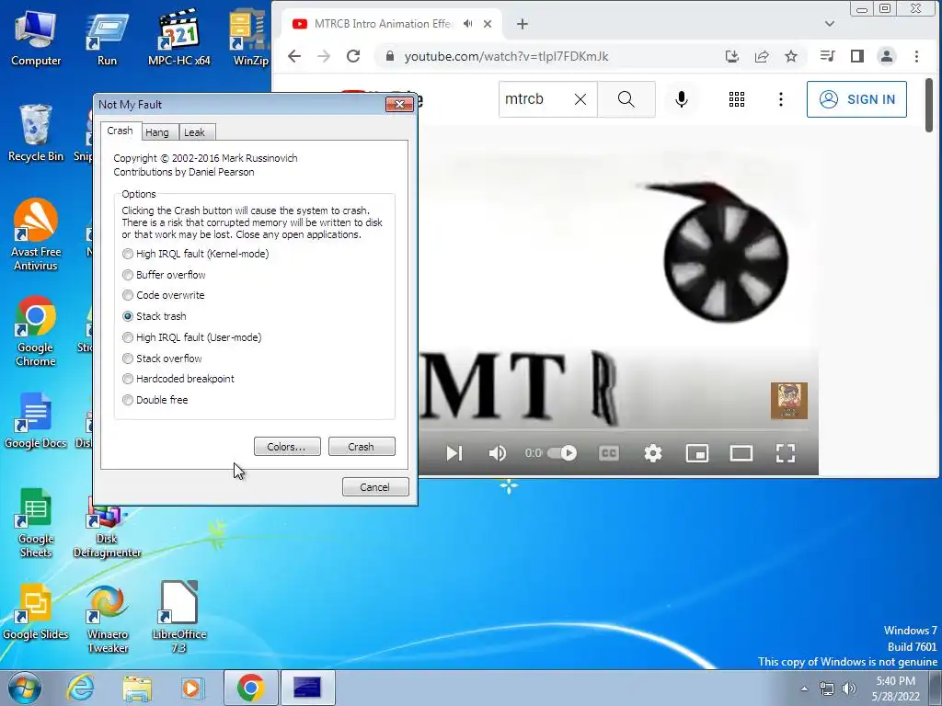Make the video full screen
The image size is (942, 706).
786,453
